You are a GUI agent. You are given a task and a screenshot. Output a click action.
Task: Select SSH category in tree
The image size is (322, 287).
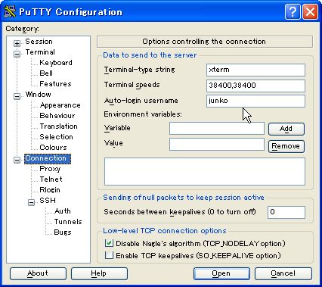[48, 201]
